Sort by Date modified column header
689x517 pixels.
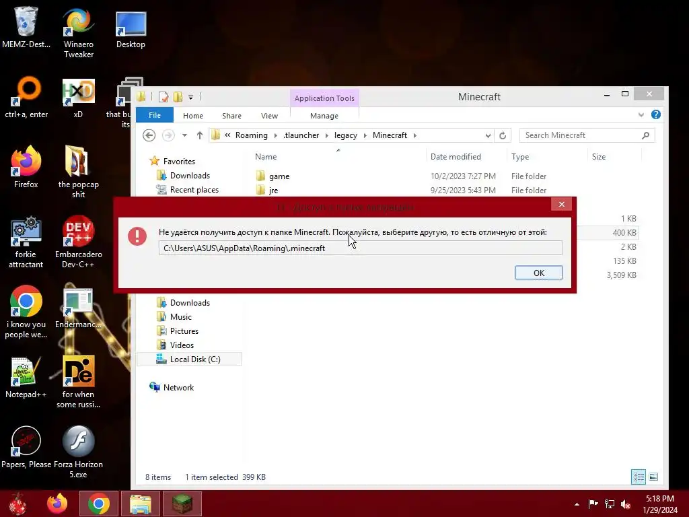456,156
